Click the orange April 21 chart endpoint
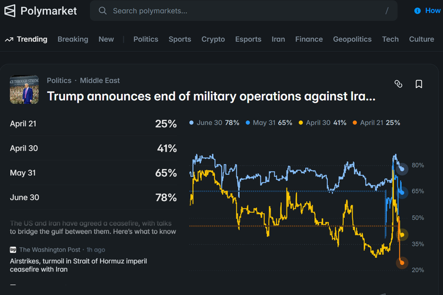This screenshot has width=443, height=295. [x=402, y=263]
